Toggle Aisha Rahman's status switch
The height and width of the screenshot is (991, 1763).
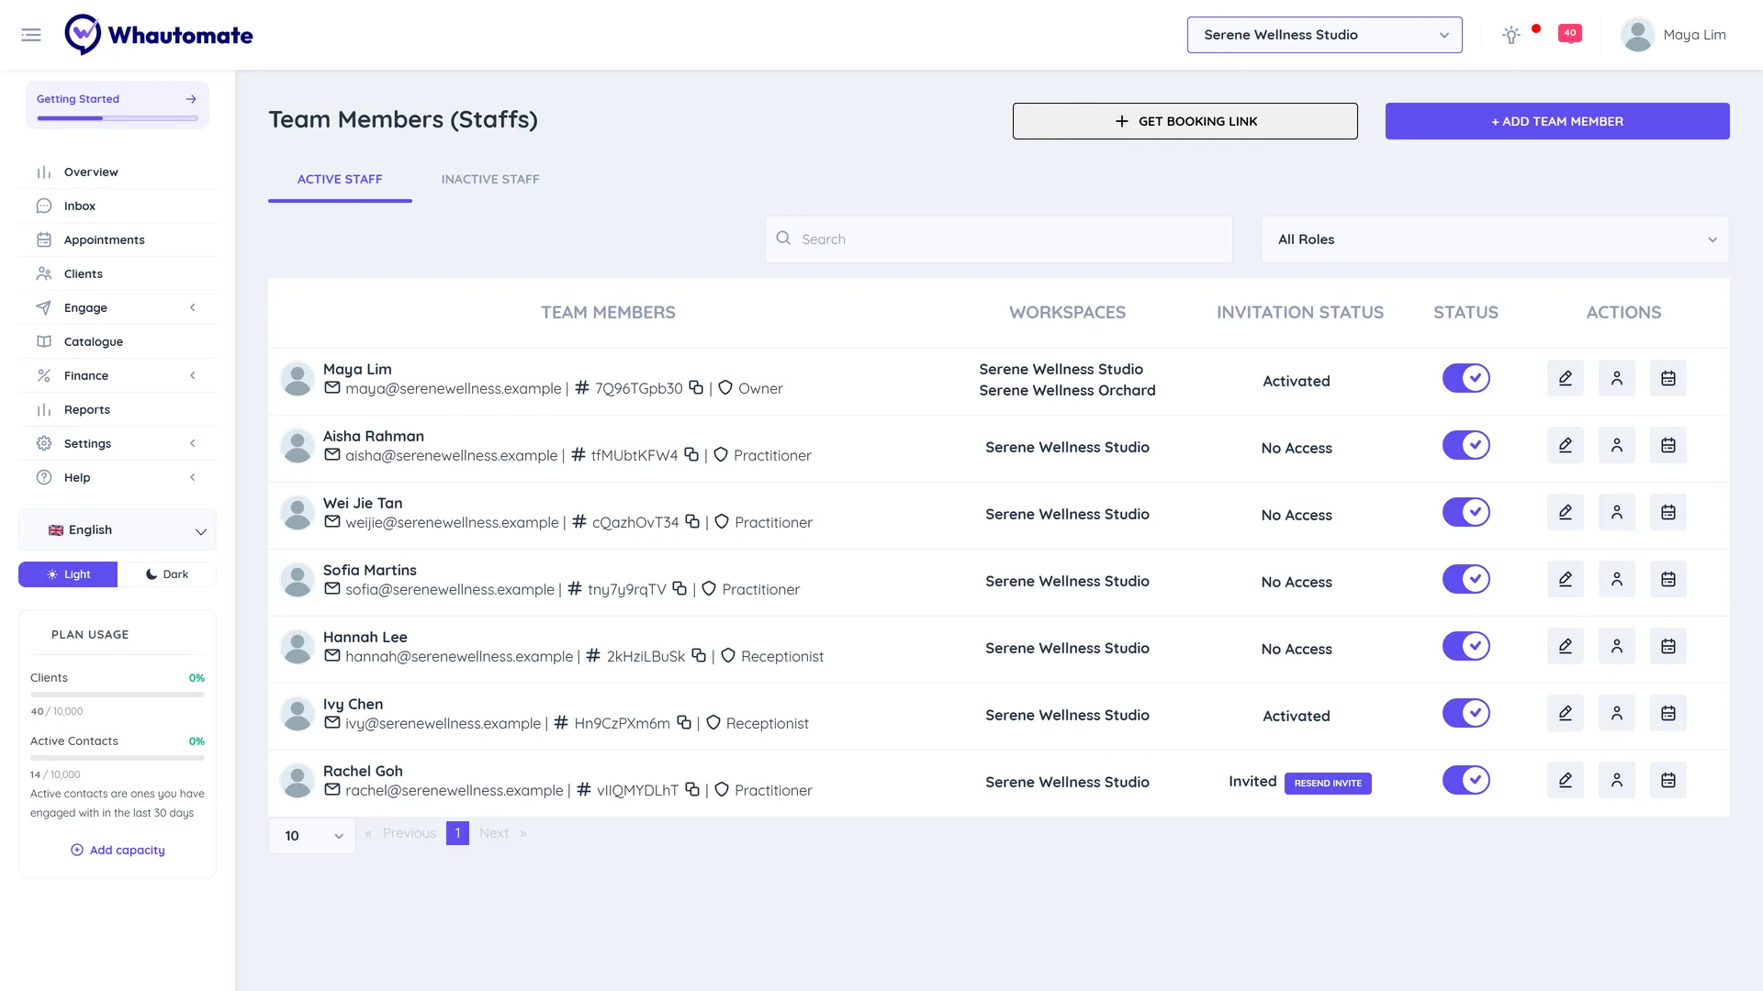pos(1465,445)
